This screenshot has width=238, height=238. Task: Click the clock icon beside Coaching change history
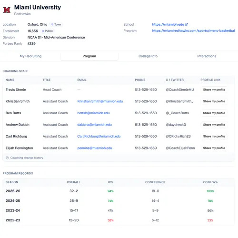[7, 158]
